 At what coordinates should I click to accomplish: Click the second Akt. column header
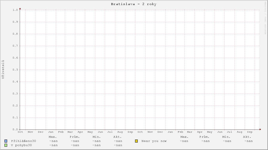pos(247,137)
